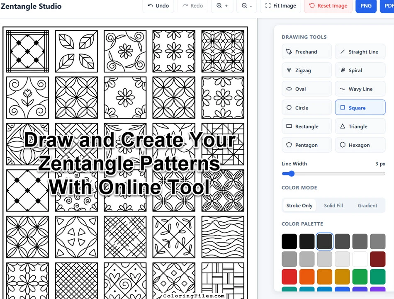Reset Image to original
394x299 pixels.
click(x=328, y=6)
